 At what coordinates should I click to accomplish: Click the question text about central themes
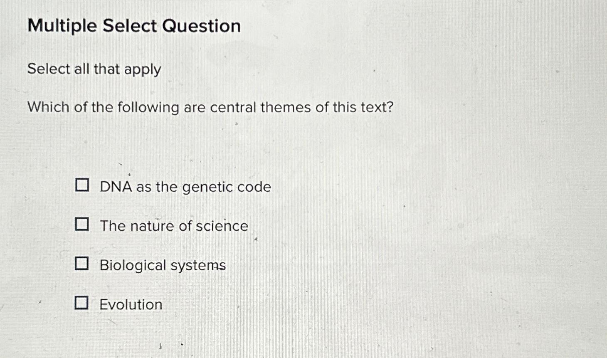210,107
